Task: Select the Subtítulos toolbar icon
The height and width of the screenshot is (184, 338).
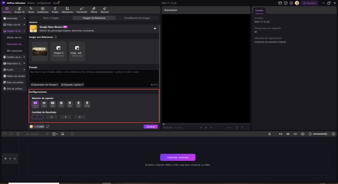Action: (43, 10)
